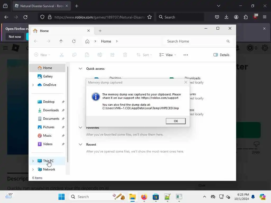Open Firefox Extensions puzzle icon
271x203 pixels.
click(x=246, y=17)
